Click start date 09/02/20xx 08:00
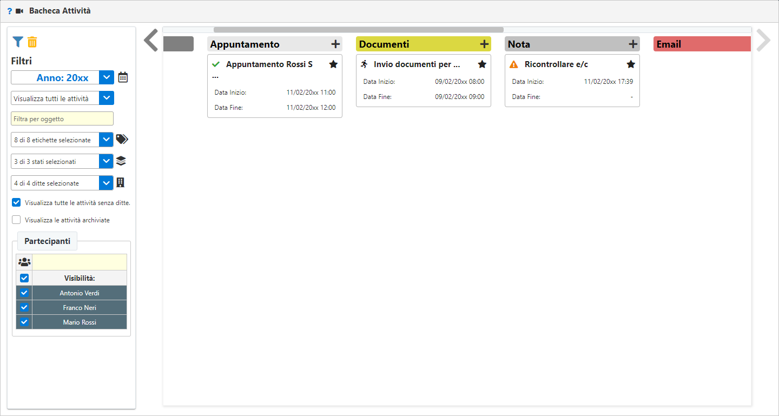Image resolution: width=779 pixels, height=416 pixels. 460,82
